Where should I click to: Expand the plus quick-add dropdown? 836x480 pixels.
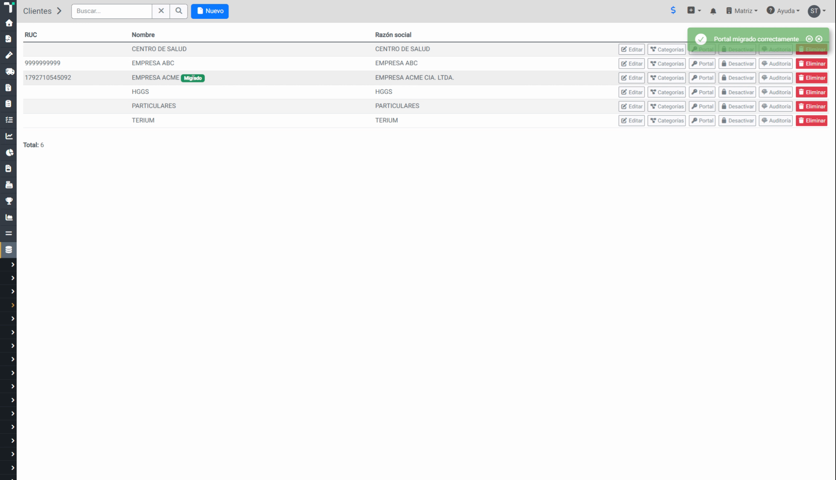pyautogui.click(x=694, y=11)
